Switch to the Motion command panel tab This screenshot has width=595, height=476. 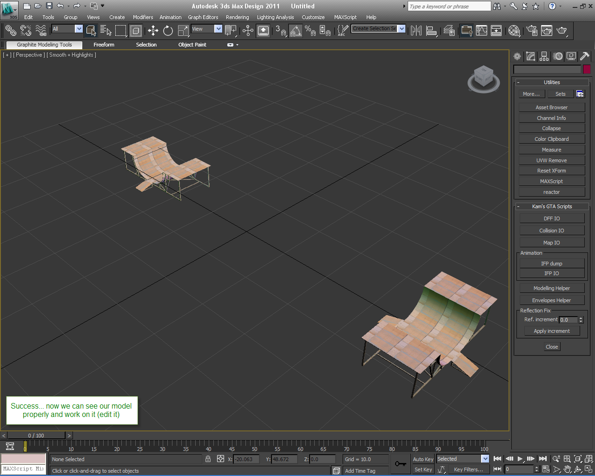(x=558, y=56)
